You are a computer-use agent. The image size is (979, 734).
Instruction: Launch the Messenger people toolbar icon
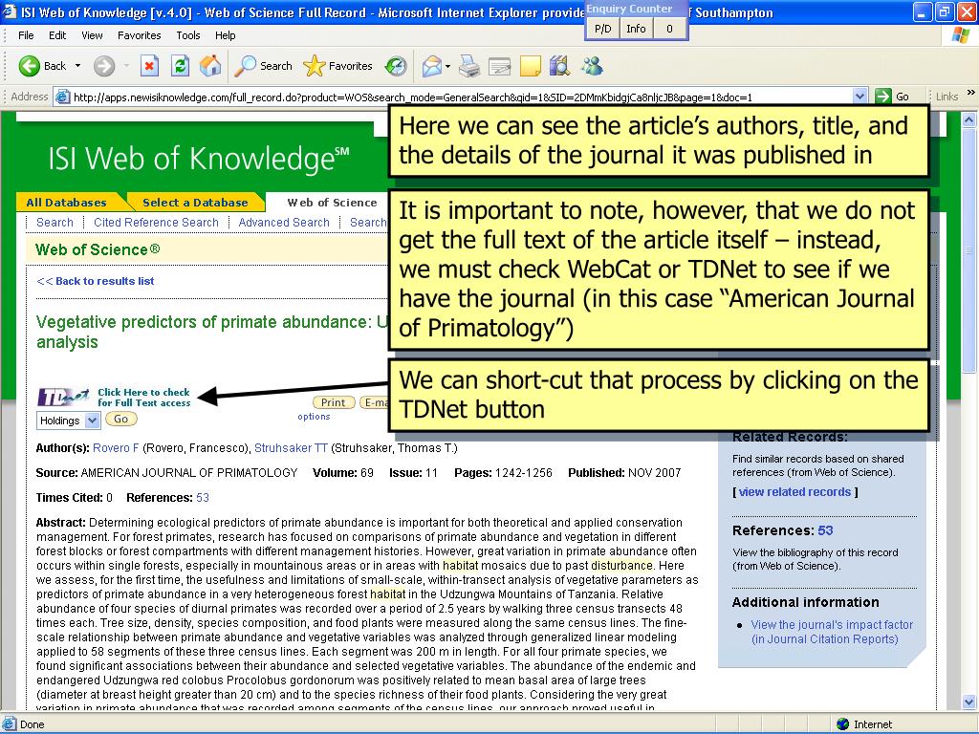tap(592, 66)
